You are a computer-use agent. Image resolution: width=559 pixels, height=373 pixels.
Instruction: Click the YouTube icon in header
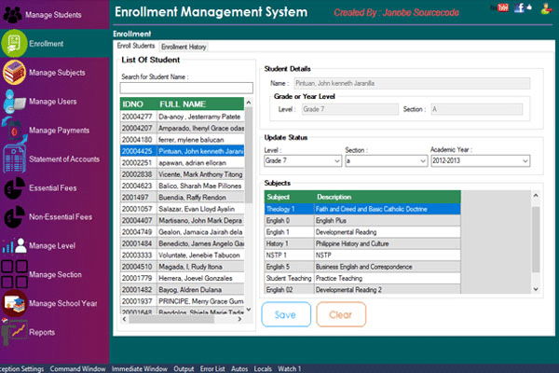tap(502, 8)
